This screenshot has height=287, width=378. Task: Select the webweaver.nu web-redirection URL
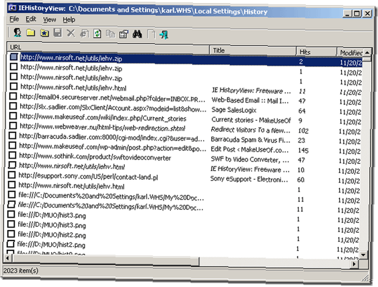(x=102, y=127)
